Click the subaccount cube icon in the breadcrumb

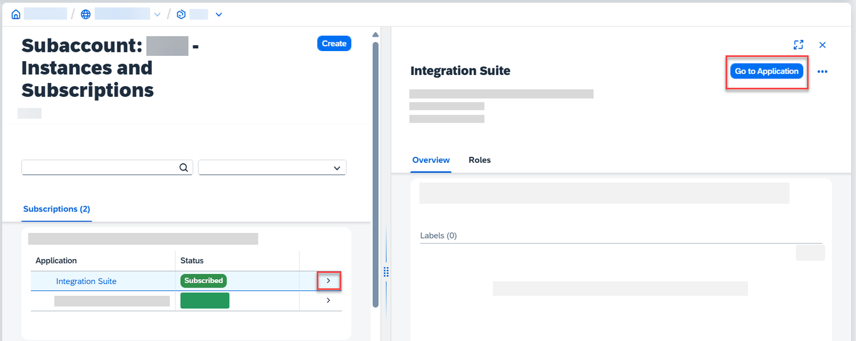tap(181, 14)
